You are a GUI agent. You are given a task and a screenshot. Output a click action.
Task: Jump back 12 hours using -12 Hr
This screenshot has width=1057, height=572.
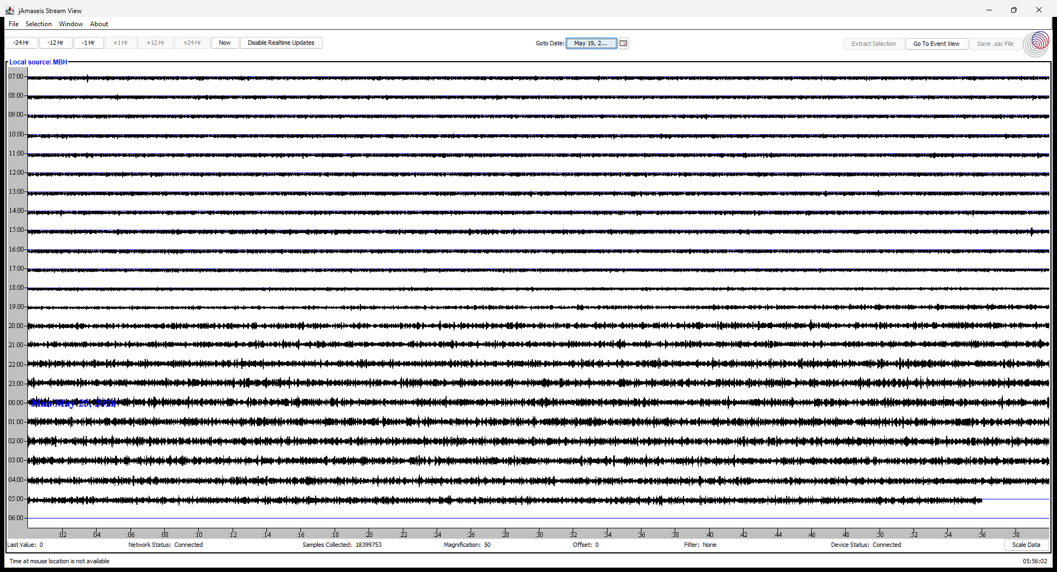(55, 43)
